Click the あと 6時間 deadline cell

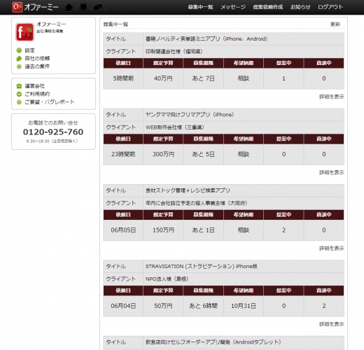click(203, 306)
